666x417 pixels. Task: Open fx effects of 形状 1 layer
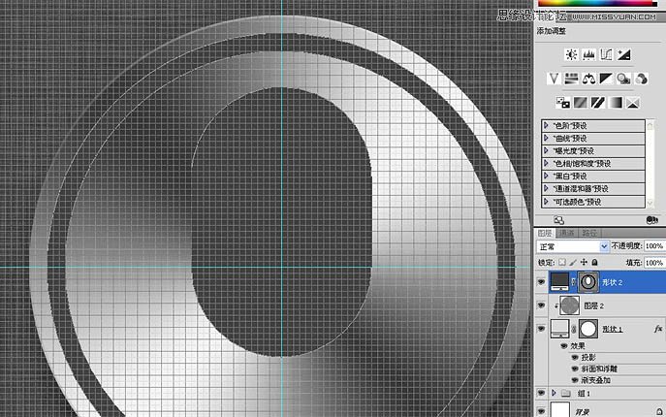point(658,329)
